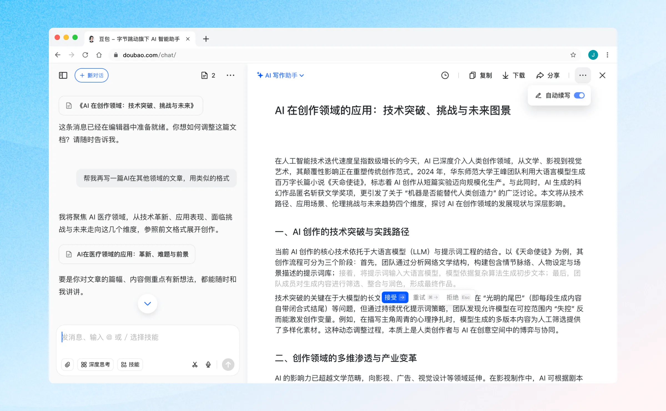This screenshot has width=666, height=411.
Task: Open a new browser tab
Action: (x=206, y=39)
